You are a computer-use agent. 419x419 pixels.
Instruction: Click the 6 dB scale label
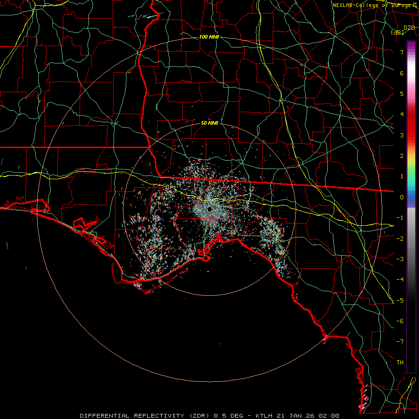[402, 73]
